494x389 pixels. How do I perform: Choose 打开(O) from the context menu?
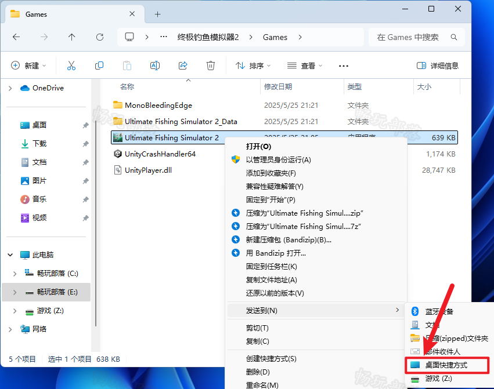click(x=258, y=146)
